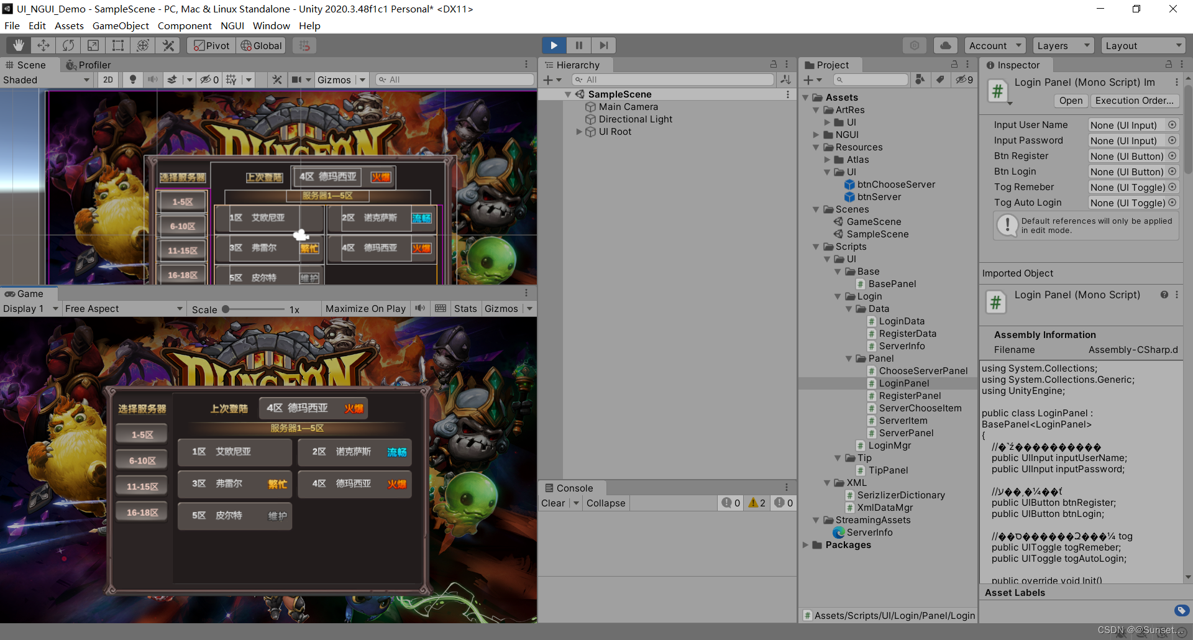Select the Rotate tool
This screenshot has height=640, width=1193.
68,45
